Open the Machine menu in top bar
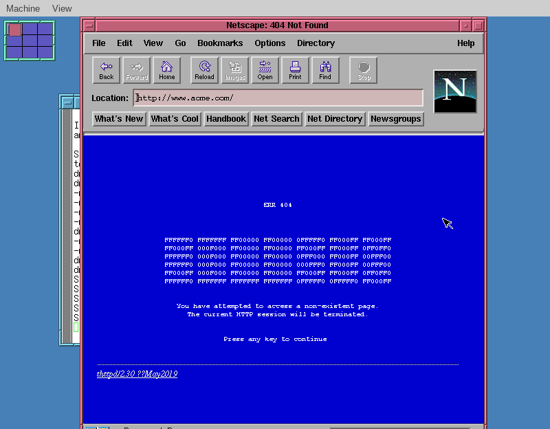The image size is (550, 429). (23, 8)
